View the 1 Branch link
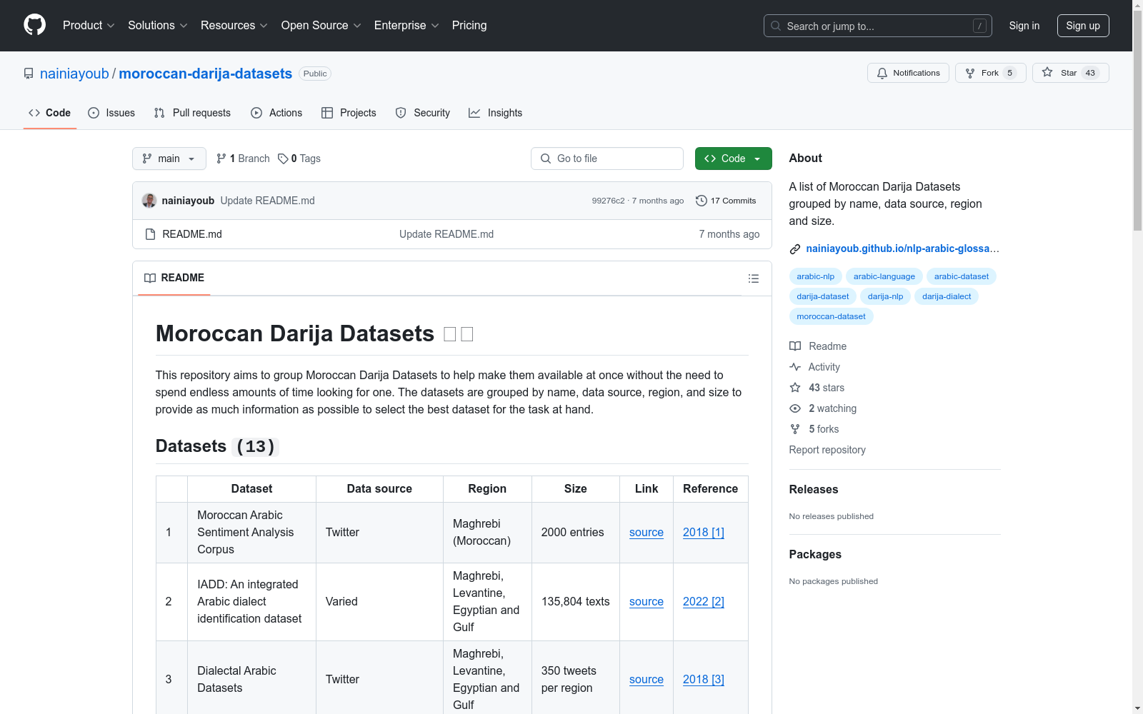This screenshot has height=714, width=1143. [x=243, y=159]
